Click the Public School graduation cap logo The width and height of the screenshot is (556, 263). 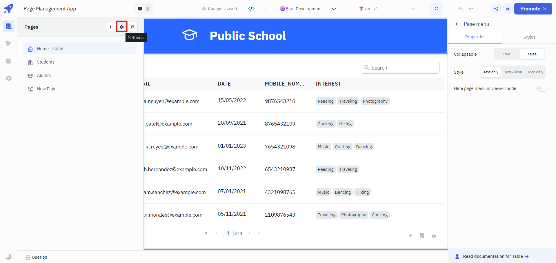click(189, 35)
